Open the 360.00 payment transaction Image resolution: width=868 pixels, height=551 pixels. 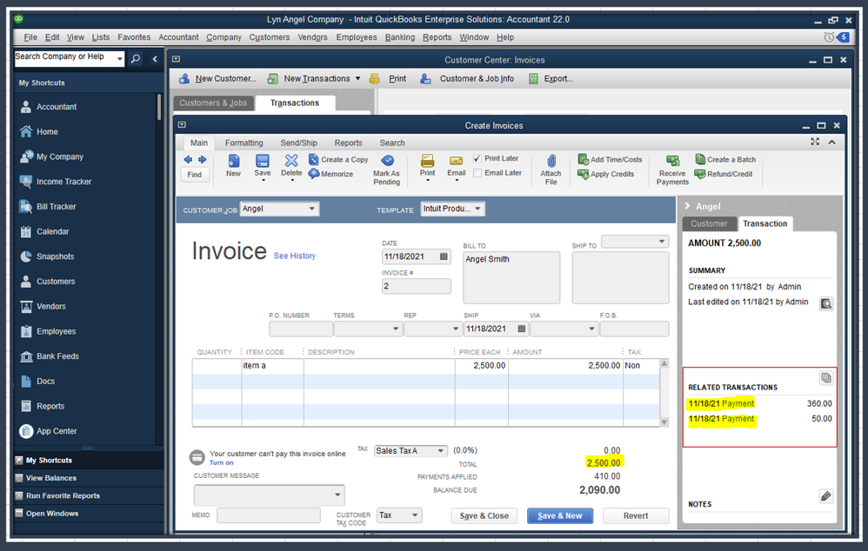point(760,403)
